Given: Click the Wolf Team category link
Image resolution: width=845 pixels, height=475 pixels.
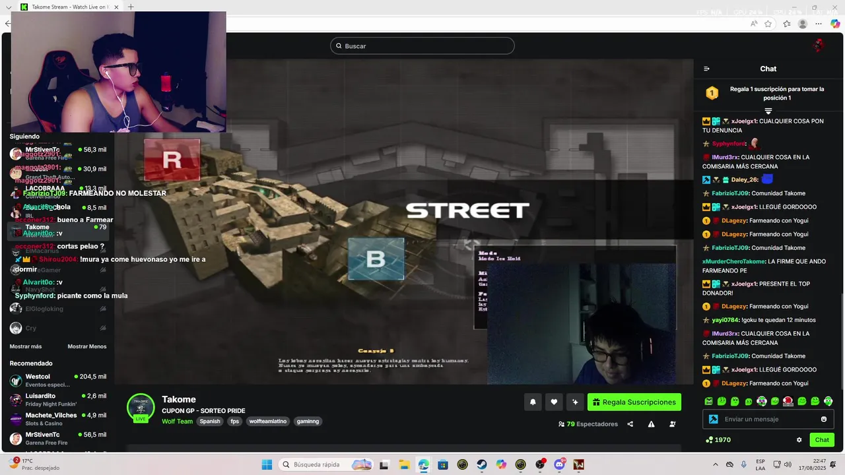Looking at the screenshot, I should (x=177, y=422).
